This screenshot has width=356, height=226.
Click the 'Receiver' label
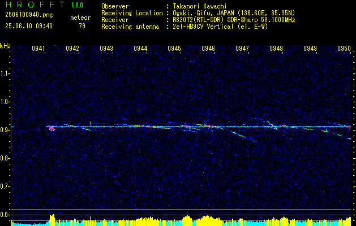coord(115,20)
